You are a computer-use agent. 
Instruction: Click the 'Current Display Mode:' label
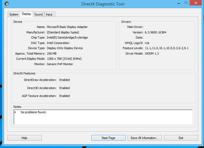tap(30, 59)
